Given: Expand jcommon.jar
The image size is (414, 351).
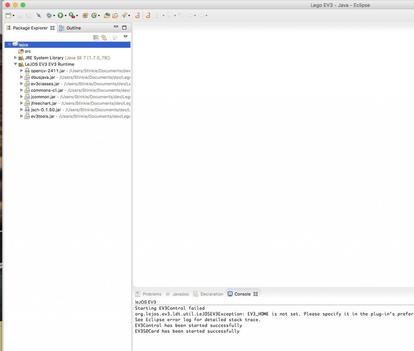Looking at the screenshot, I should point(21,97).
